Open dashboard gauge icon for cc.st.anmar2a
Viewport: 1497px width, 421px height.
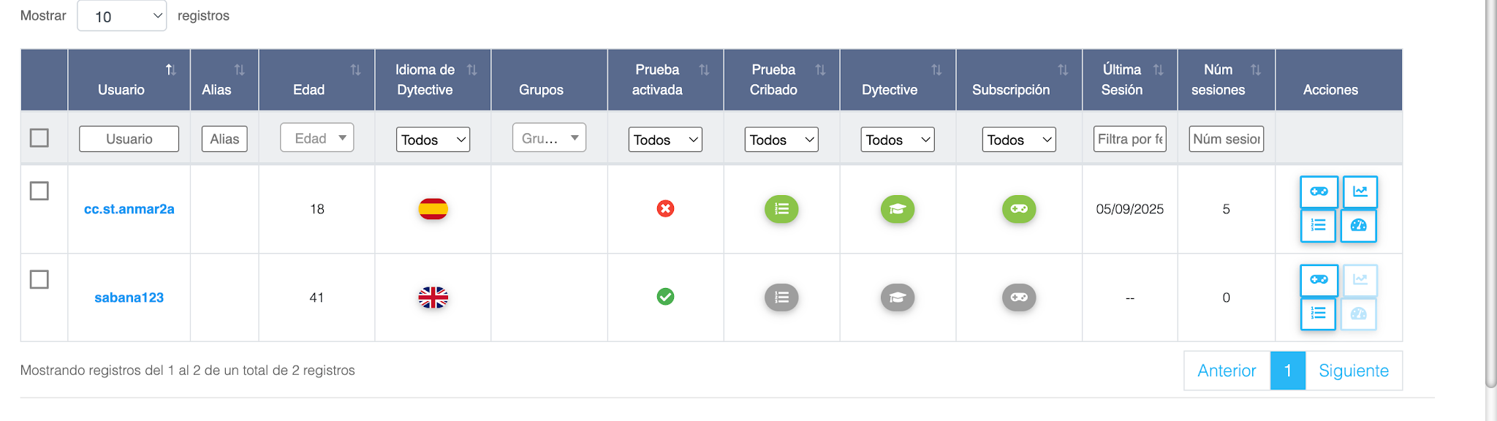tap(1358, 225)
